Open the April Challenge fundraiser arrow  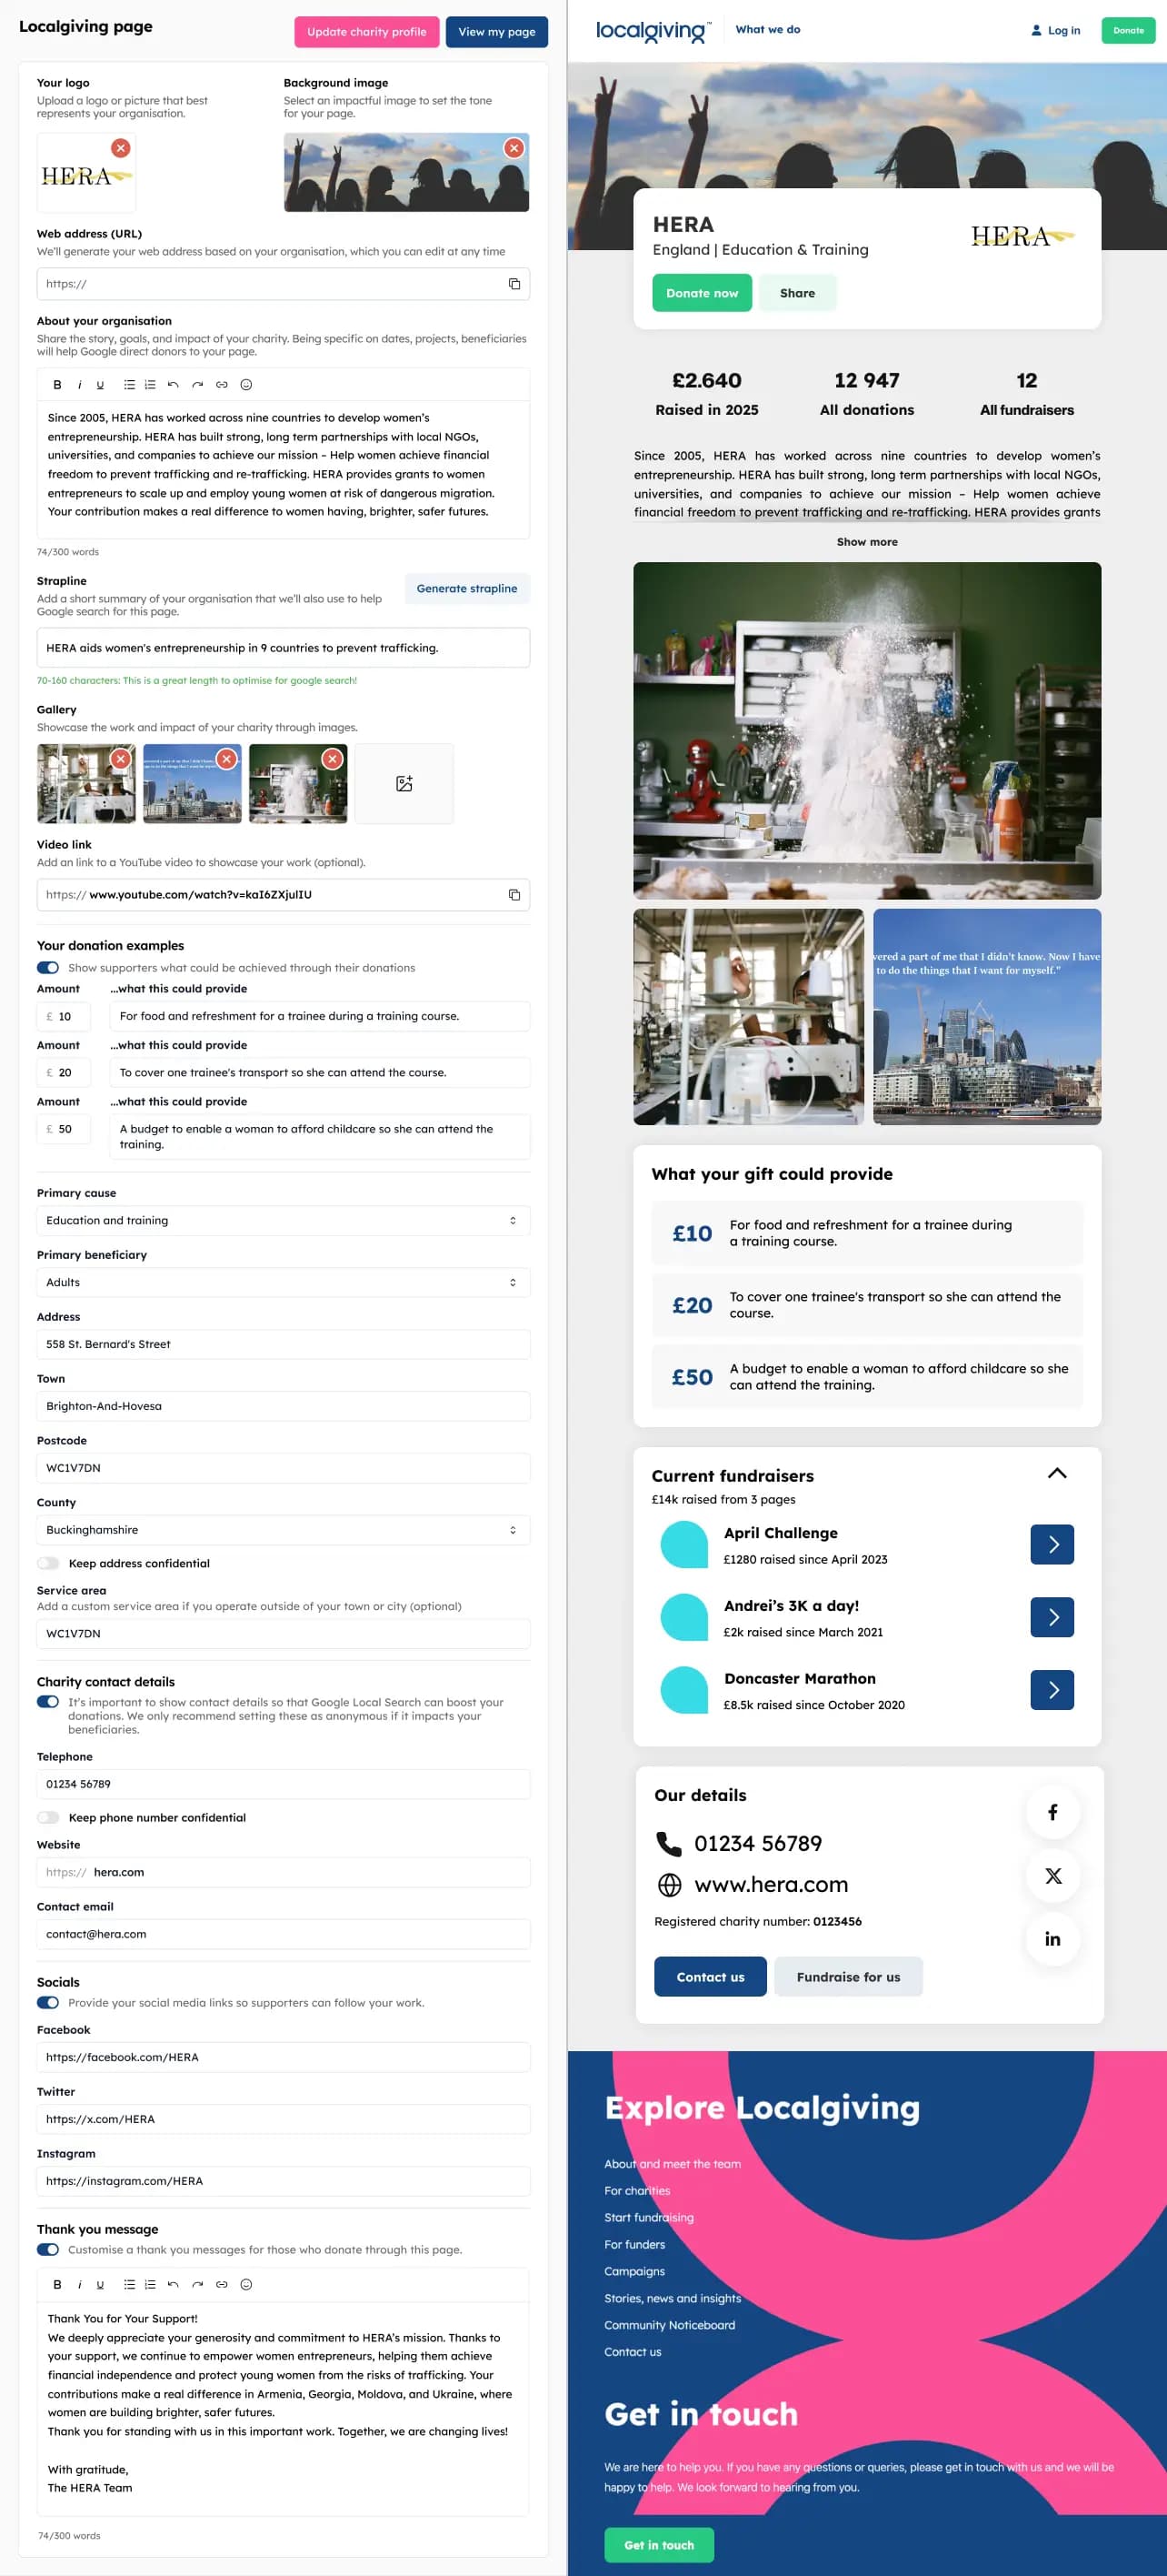coord(1052,1545)
